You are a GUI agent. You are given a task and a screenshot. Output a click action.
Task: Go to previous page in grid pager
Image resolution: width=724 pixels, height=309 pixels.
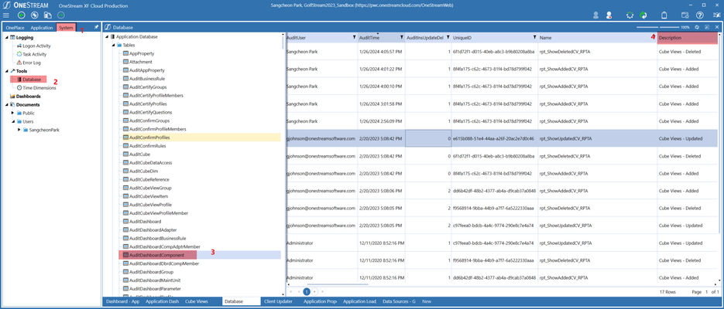click(x=298, y=291)
